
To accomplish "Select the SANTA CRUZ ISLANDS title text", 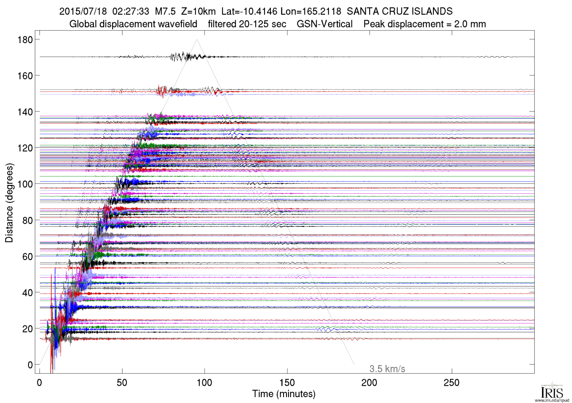I will 399,11.
